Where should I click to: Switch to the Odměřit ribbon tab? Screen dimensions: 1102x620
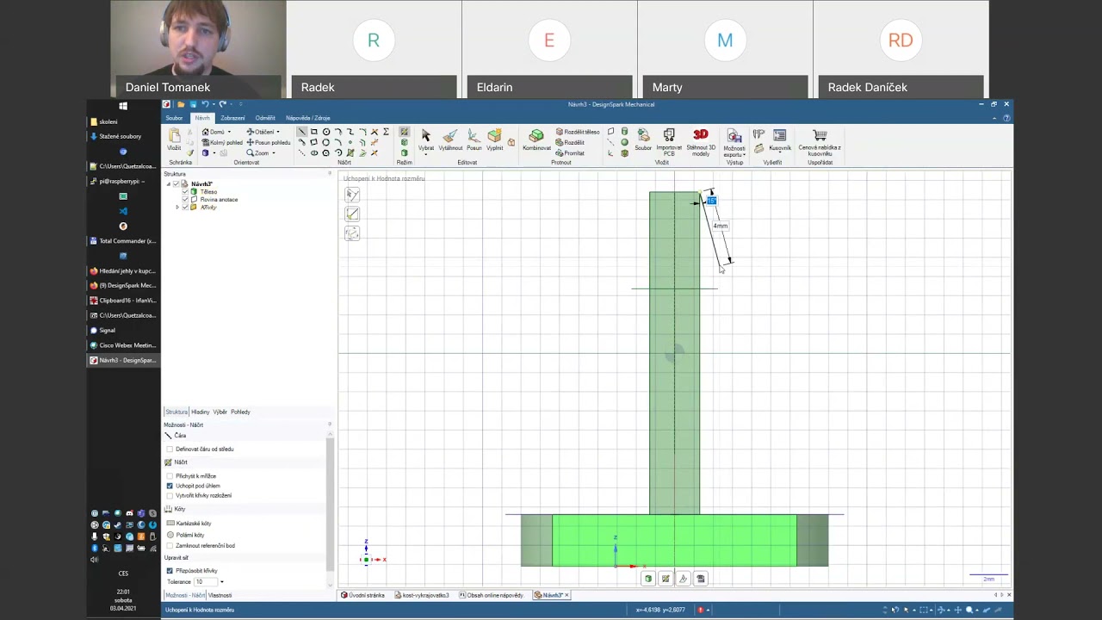[265, 118]
